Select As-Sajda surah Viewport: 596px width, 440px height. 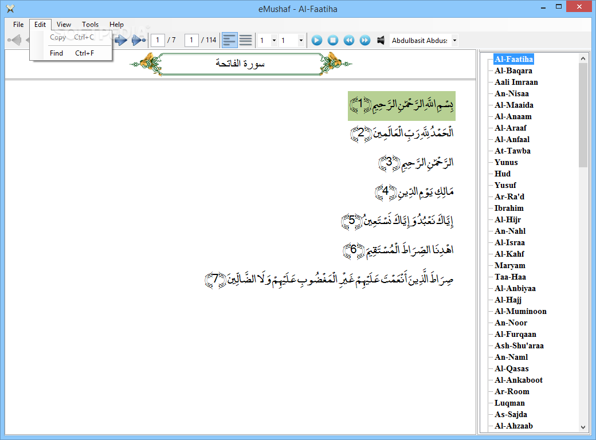[511, 414]
